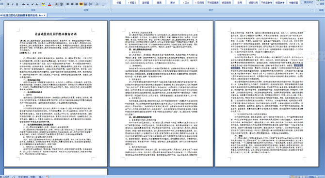Apply the 标题 1 style
The height and width of the screenshot is (178, 325).
[132, 2]
